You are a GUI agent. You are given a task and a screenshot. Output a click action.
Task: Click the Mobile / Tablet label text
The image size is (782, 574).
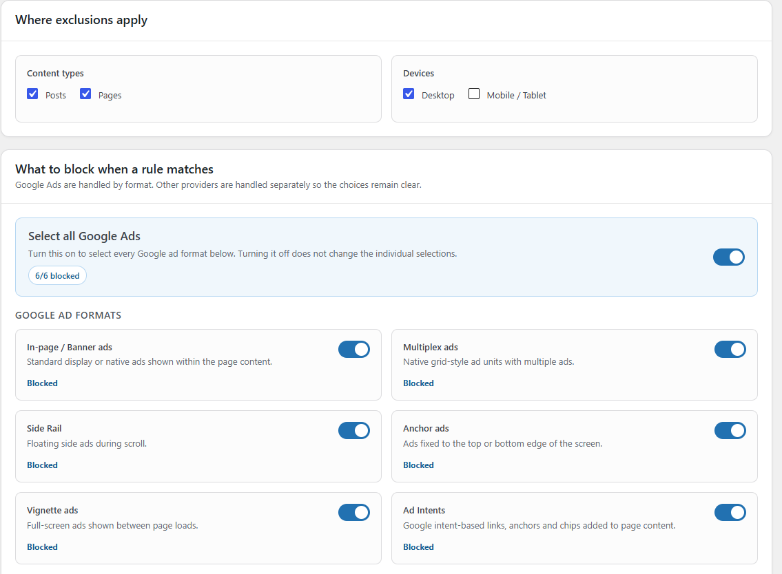click(516, 95)
